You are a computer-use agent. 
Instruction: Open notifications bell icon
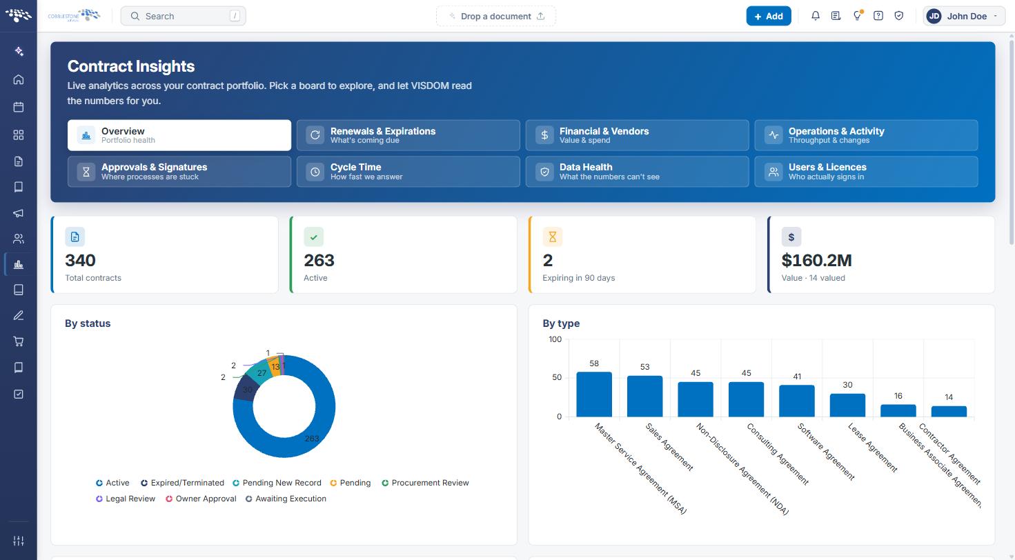tap(816, 16)
